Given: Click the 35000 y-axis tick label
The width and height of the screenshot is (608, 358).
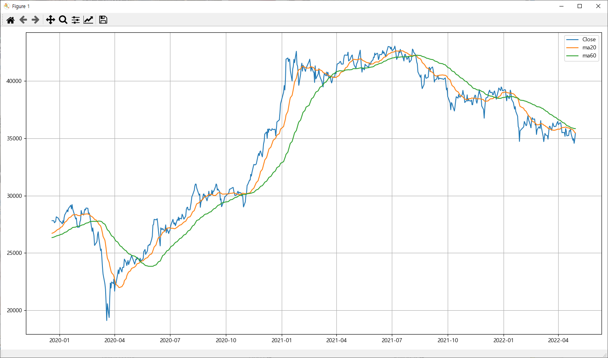Looking at the screenshot, I should pyautogui.click(x=14, y=138).
